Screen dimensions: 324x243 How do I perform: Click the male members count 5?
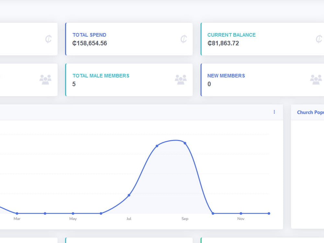[x=74, y=84]
